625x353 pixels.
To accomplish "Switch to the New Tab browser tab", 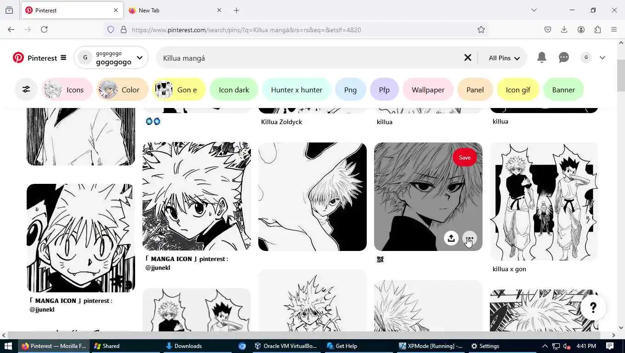I will 175,10.
